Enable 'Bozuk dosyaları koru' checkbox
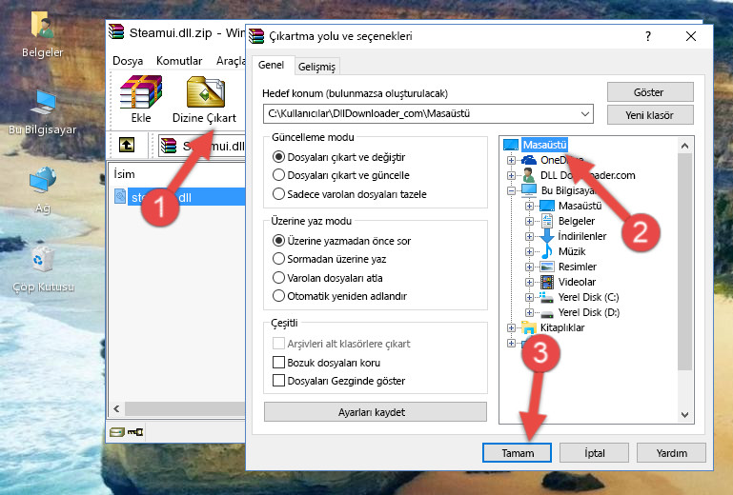Viewport: 733px width, 495px height. 278,363
